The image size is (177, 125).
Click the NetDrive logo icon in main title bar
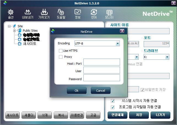click(x=5, y=3)
